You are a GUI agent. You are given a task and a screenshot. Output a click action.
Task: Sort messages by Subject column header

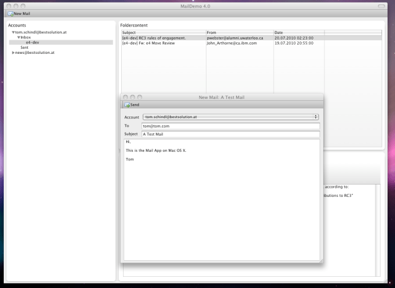point(163,32)
